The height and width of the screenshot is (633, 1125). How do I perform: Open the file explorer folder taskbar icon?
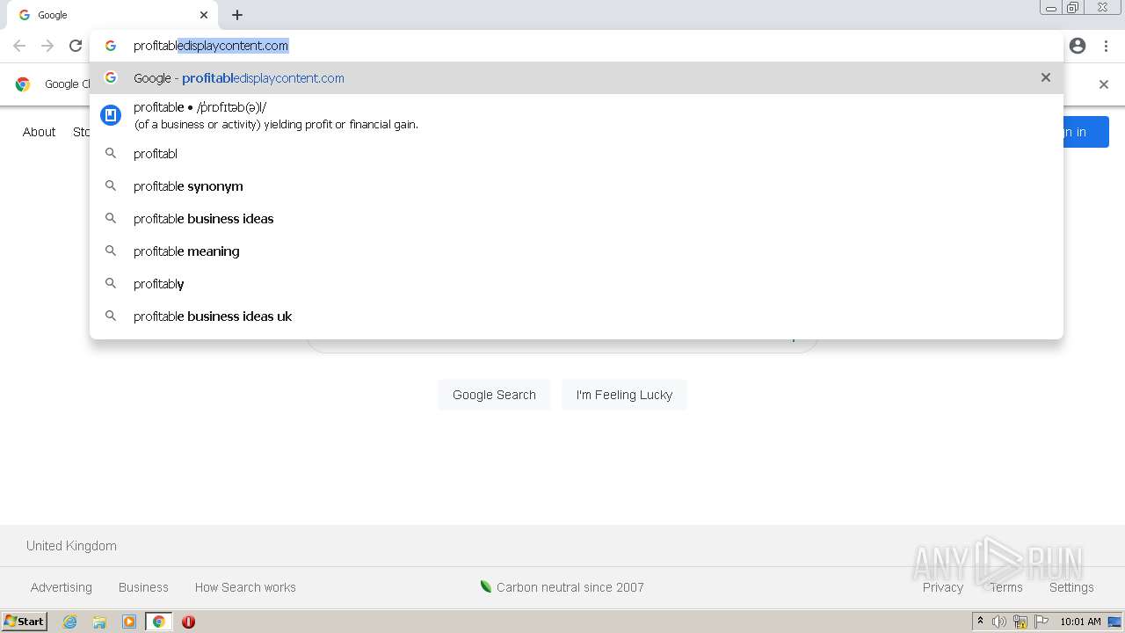click(99, 622)
